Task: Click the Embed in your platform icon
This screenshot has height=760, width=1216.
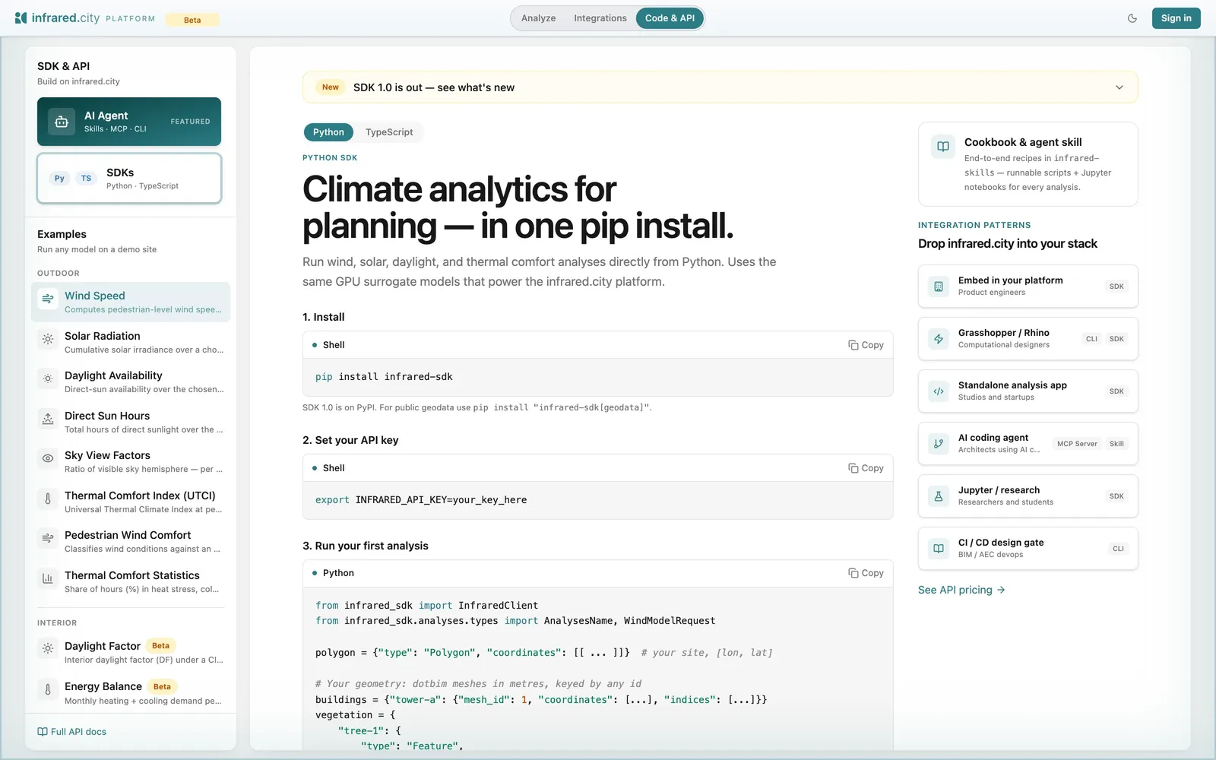Action: coord(939,287)
